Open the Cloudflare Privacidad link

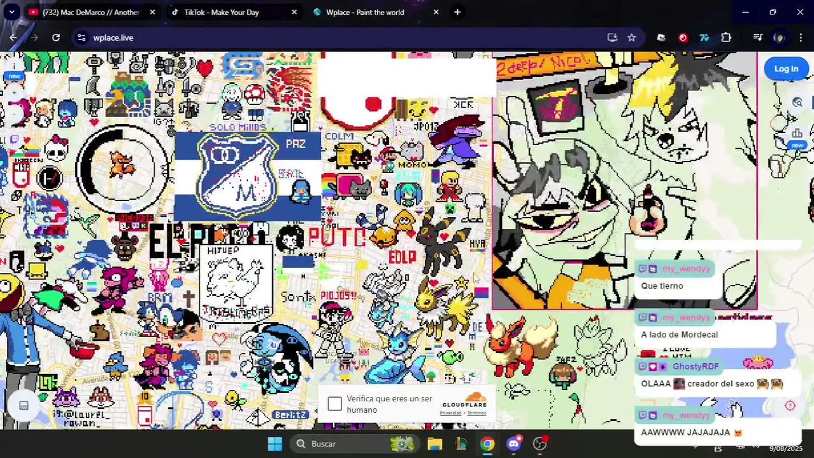tap(450, 413)
